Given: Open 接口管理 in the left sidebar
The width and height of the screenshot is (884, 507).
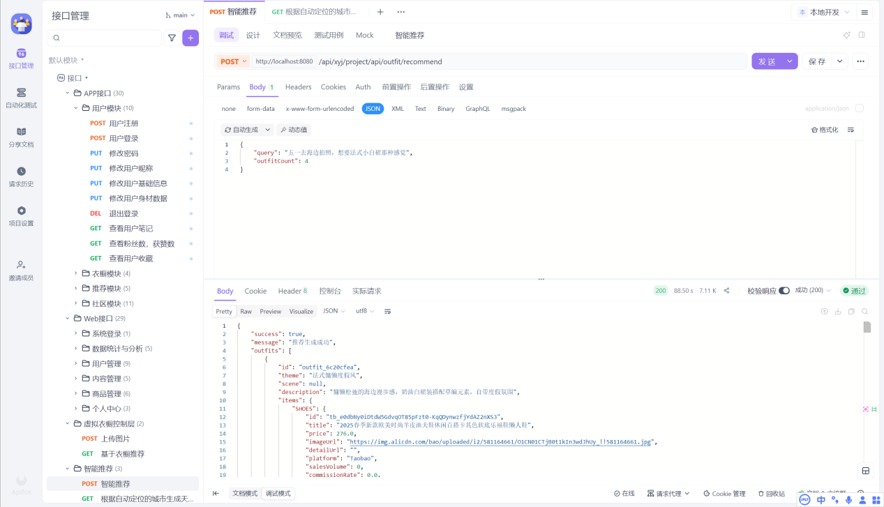Looking at the screenshot, I should pyautogui.click(x=21, y=59).
